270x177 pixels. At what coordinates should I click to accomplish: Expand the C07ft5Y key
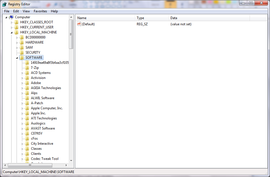[22, 134]
